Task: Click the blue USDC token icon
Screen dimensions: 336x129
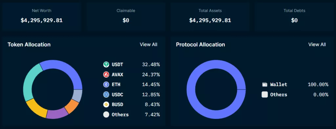Action: [x=106, y=94]
